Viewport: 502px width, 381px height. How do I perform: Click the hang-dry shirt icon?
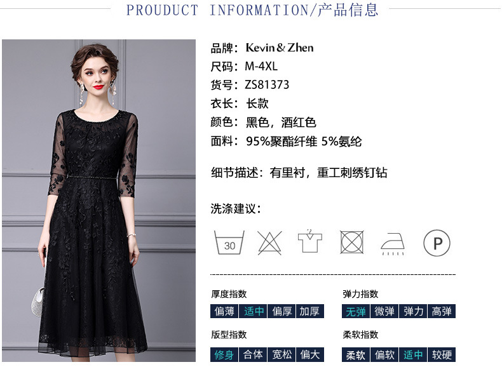pyautogui.click(x=310, y=241)
